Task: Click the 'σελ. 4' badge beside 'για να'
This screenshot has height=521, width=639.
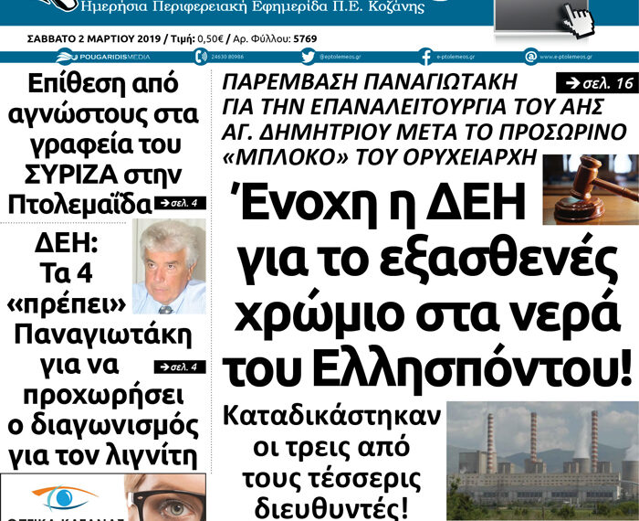Action: tap(180, 367)
